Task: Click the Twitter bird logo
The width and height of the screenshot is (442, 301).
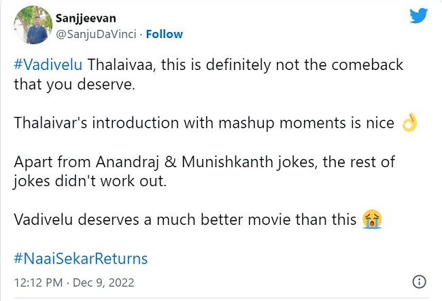Action: pyautogui.click(x=418, y=16)
